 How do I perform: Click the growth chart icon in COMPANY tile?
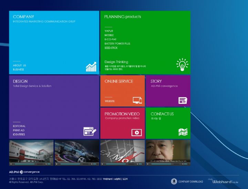pyautogui.click(x=91, y=67)
